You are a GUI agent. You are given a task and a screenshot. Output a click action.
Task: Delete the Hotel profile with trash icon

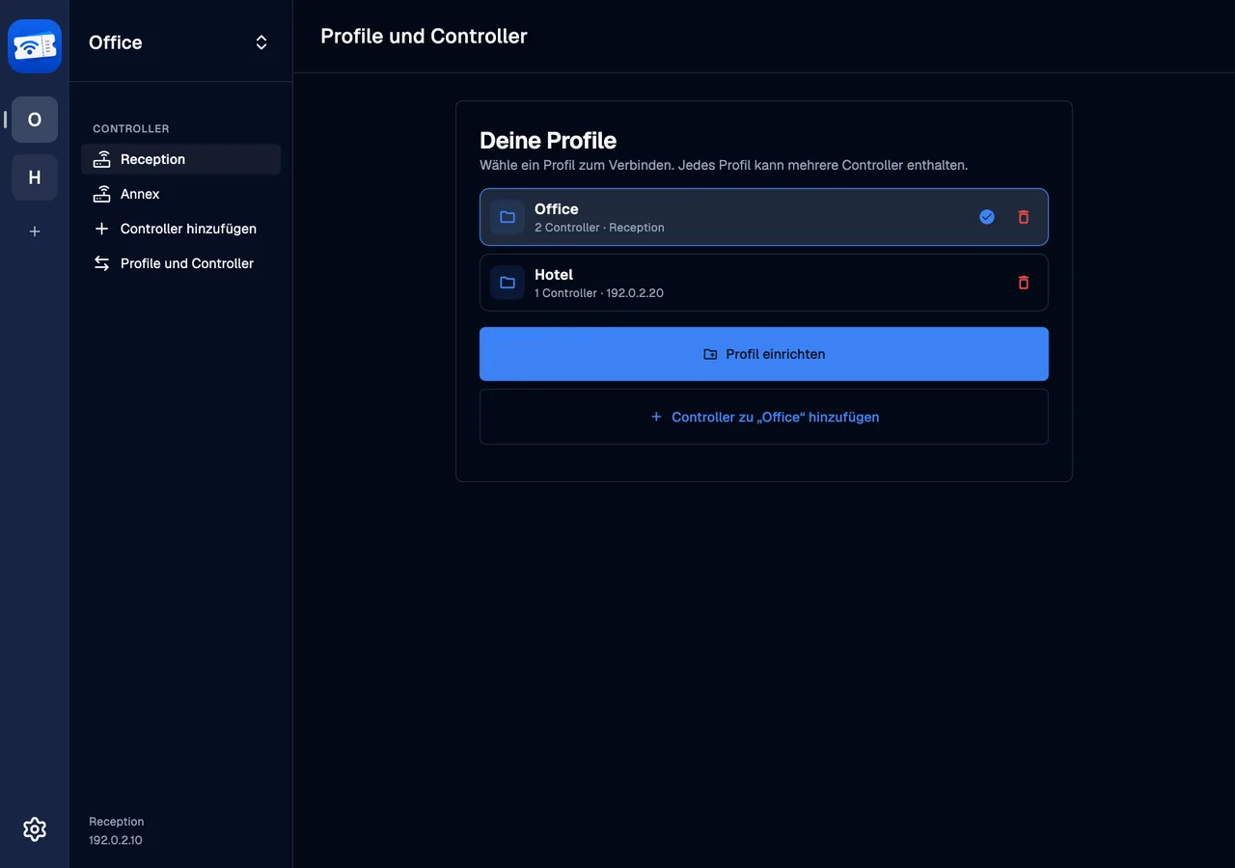1024,283
